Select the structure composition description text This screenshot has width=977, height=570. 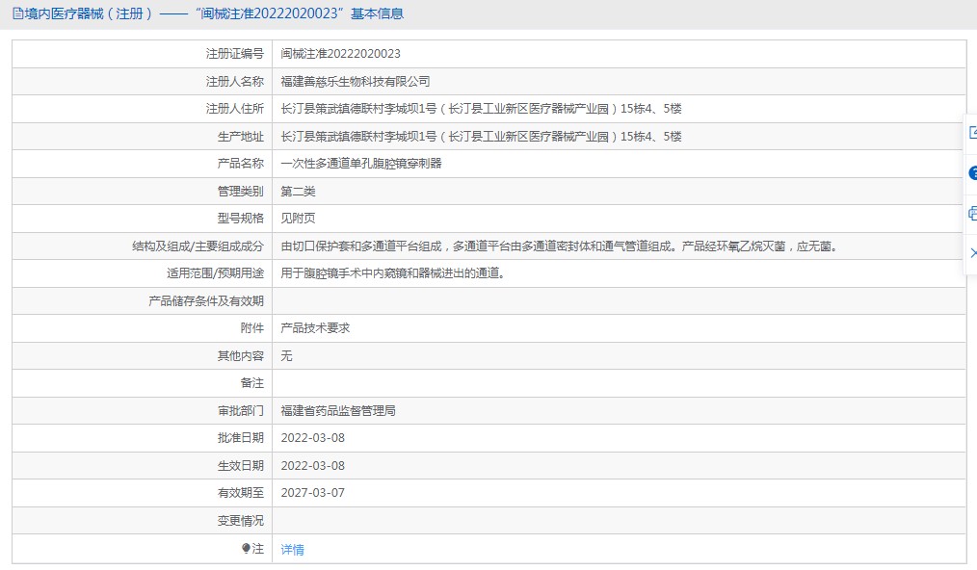(560, 246)
